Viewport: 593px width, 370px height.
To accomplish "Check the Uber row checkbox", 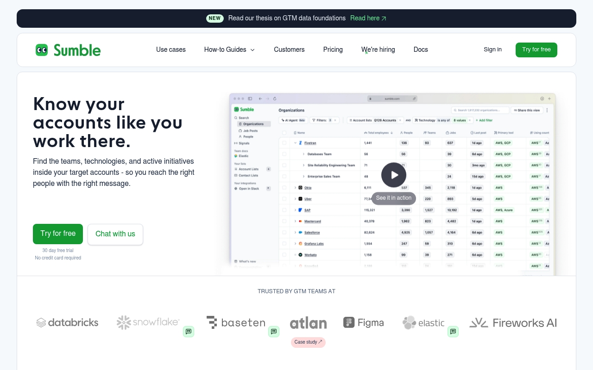I will pyautogui.click(x=284, y=199).
